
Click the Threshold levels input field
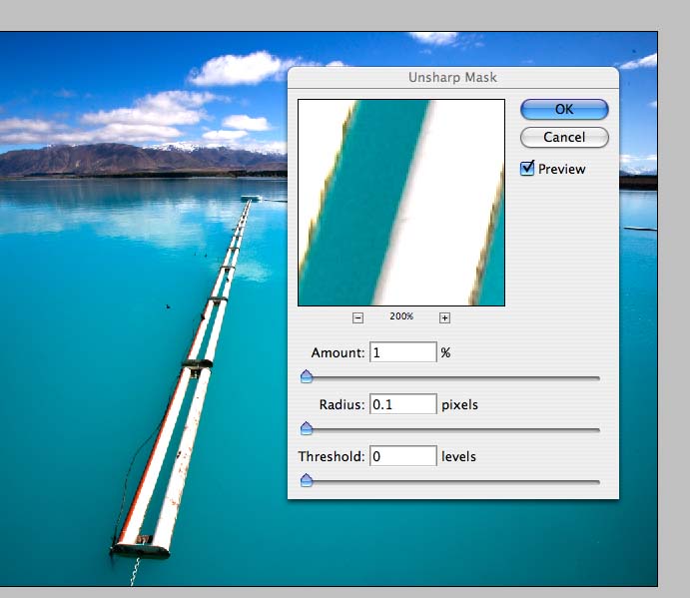click(x=403, y=456)
